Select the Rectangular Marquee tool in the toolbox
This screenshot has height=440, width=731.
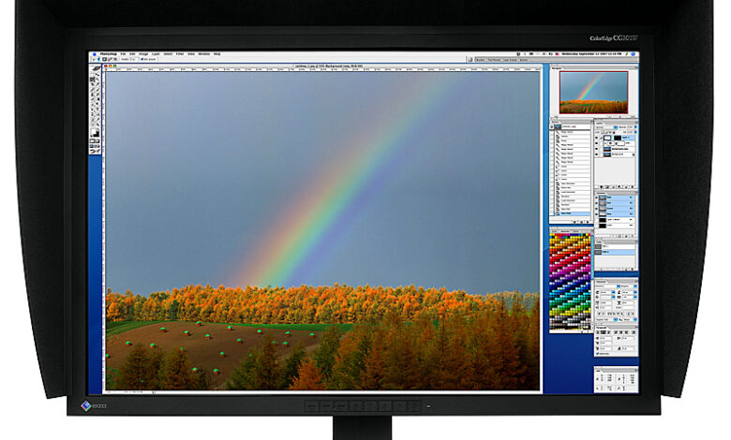[x=92, y=75]
